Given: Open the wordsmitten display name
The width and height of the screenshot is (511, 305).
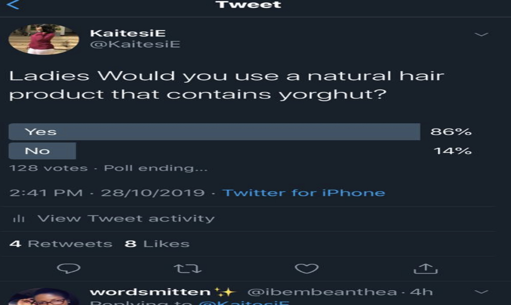Looking at the screenshot, I should coord(150,292).
